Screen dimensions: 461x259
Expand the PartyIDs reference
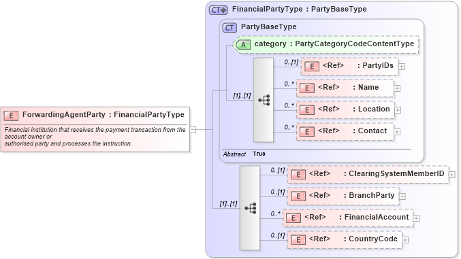[x=401, y=67]
